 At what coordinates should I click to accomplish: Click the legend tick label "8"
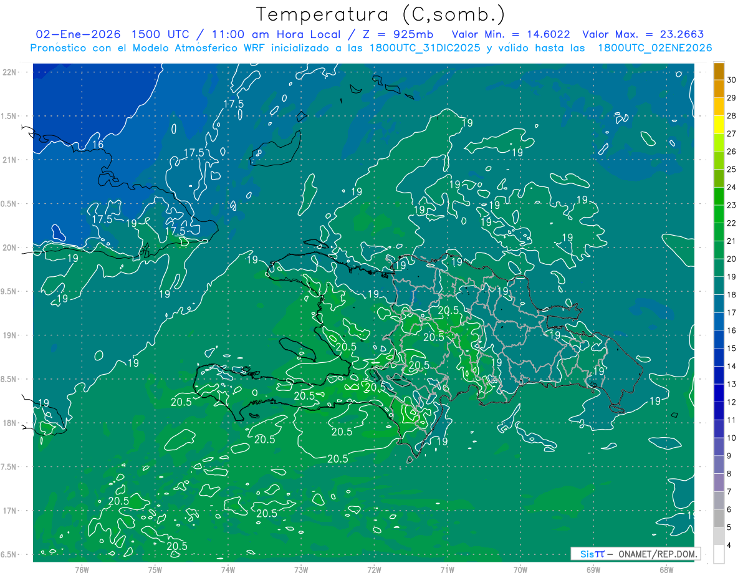[729, 474]
